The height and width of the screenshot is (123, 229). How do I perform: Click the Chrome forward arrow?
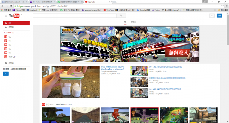pos(7,6)
